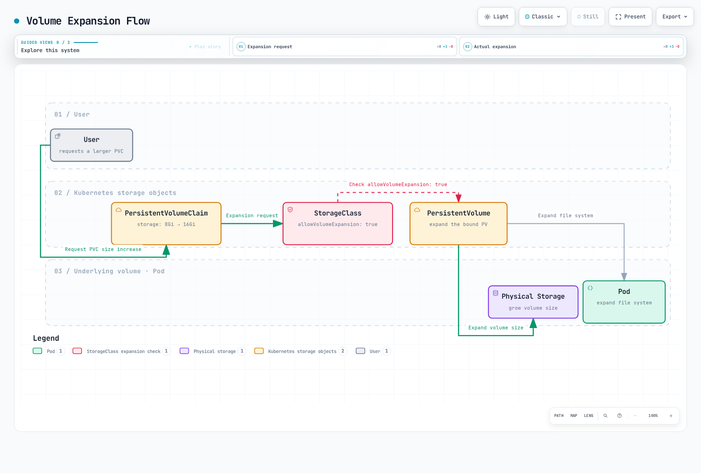The width and height of the screenshot is (701, 473).
Task: Click the cloud icon on PersistentVolumeClaim
Action: click(118, 210)
